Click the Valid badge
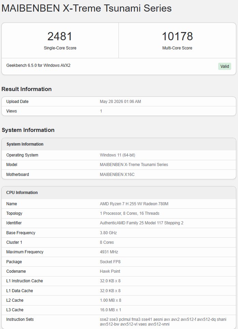The image size is (238, 329). click(225, 66)
